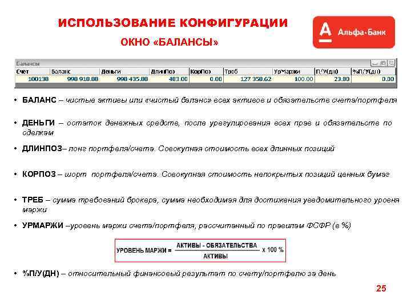411x308 pixels.
Task: Click the УРОВЕНЬ МАРЖИ formula box
Action: click(200, 250)
